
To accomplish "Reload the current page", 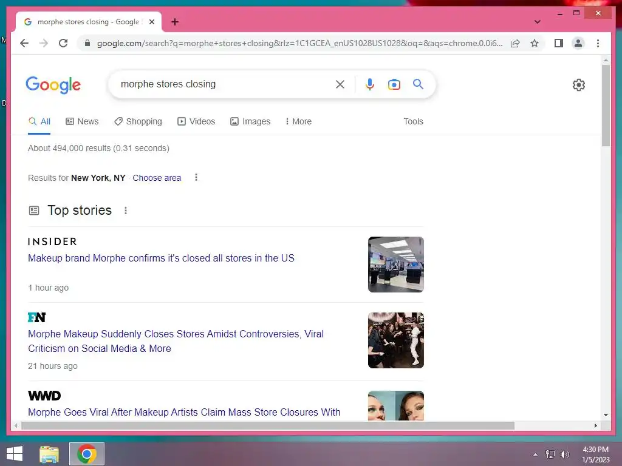I will pos(63,43).
